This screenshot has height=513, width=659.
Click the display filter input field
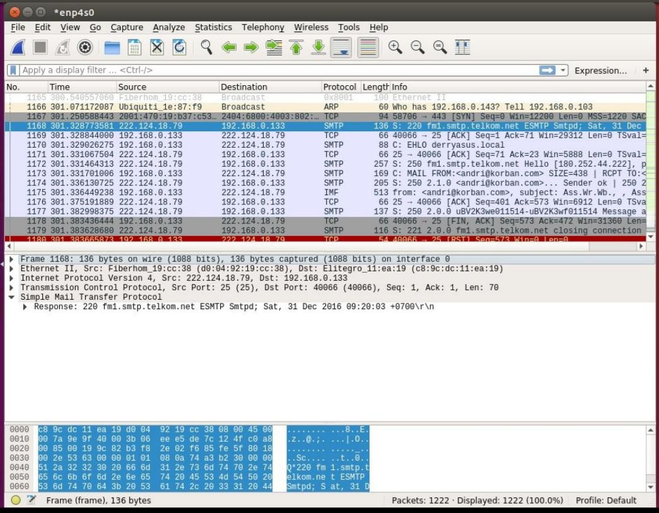tap(279, 70)
